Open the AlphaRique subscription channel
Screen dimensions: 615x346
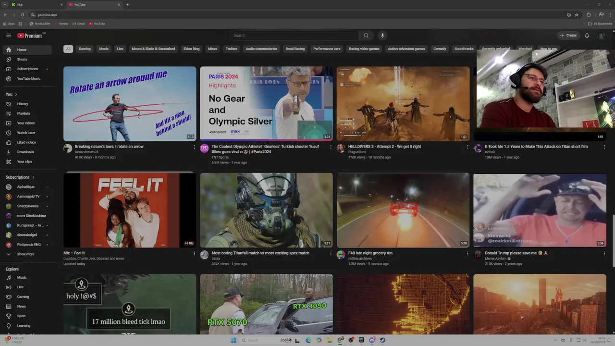(29, 187)
